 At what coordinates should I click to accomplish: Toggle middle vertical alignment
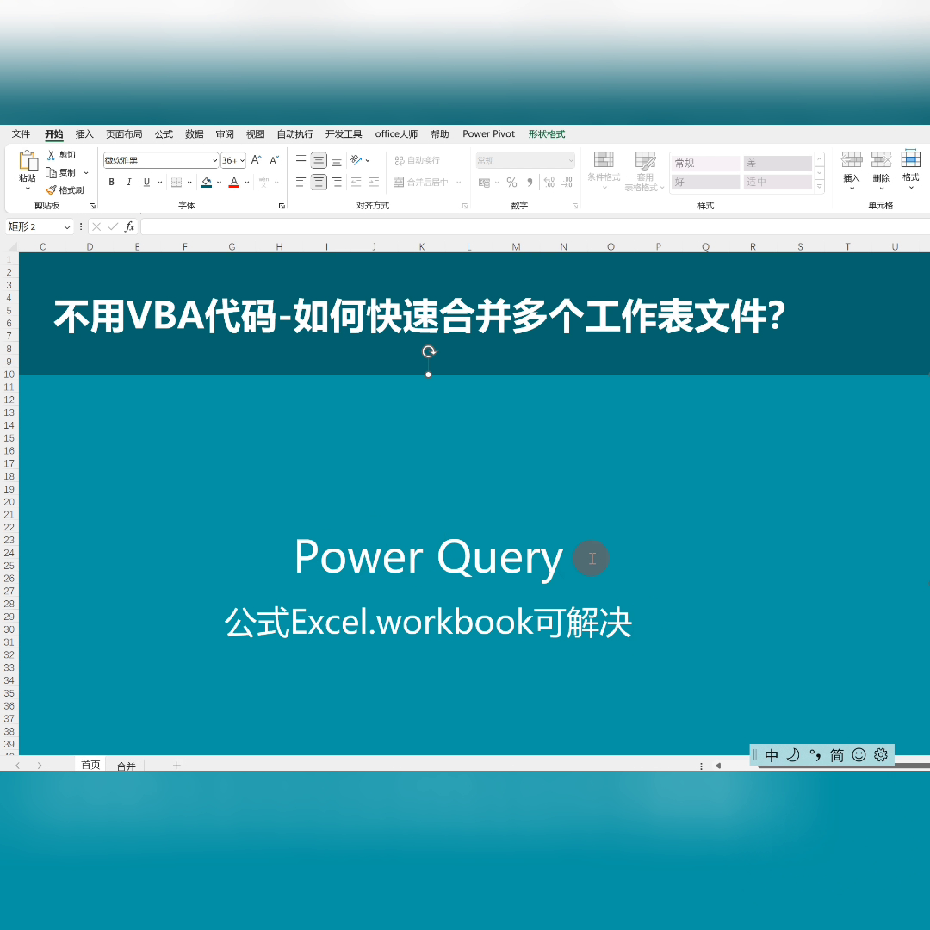point(319,161)
